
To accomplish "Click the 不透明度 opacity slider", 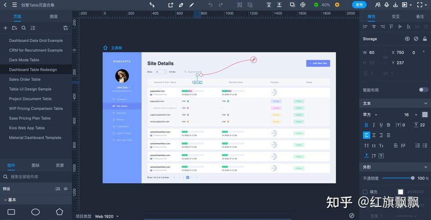I will click(x=398, y=178).
